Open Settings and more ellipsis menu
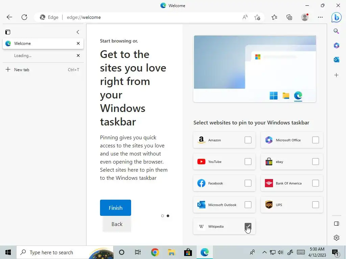This screenshot has width=346, height=259. tap(320, 17)
